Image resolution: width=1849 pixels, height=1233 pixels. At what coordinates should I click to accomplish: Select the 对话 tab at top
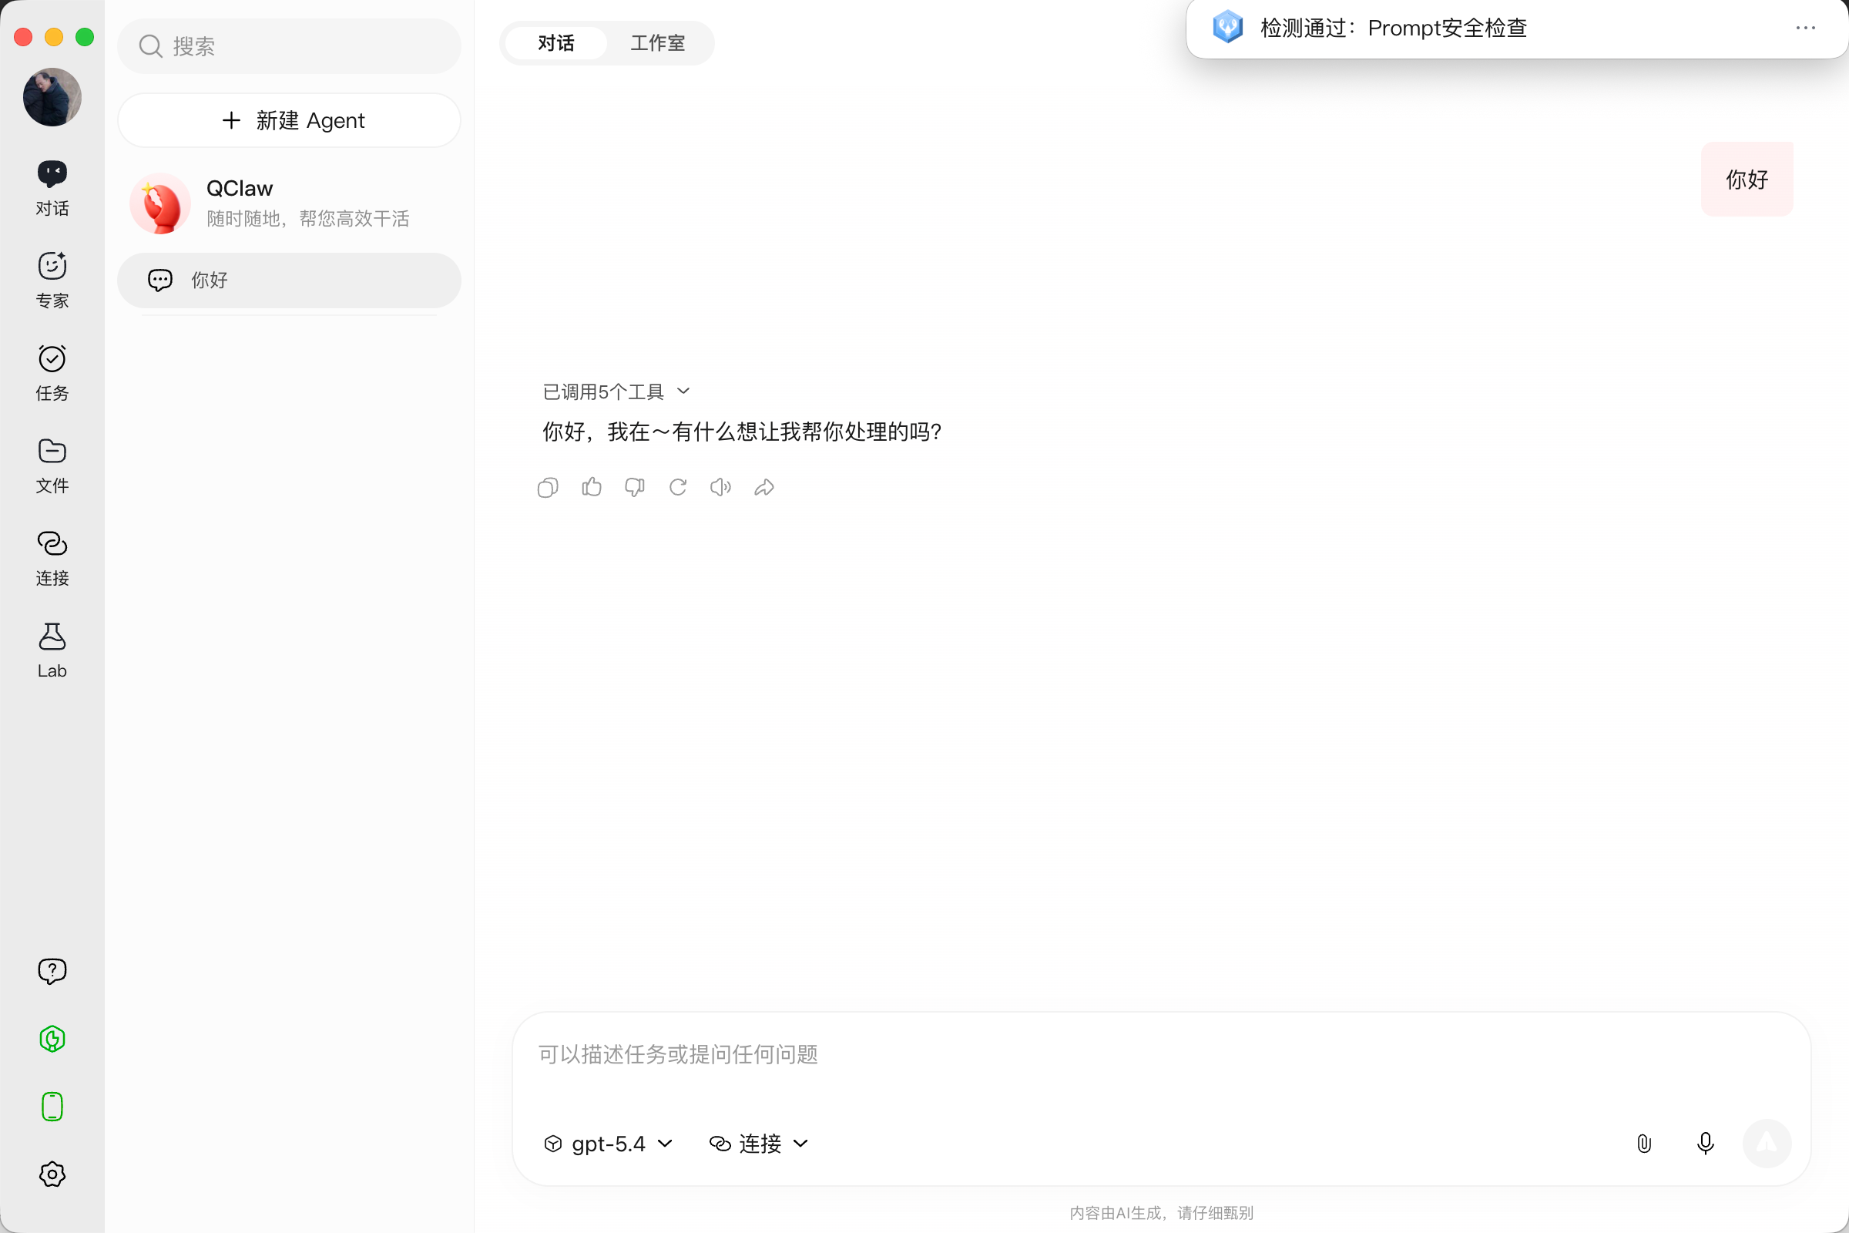click(555, 42)
